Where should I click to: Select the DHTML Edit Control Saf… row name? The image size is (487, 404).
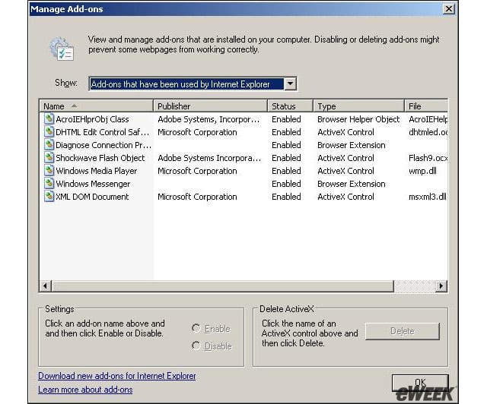point(103,132)
